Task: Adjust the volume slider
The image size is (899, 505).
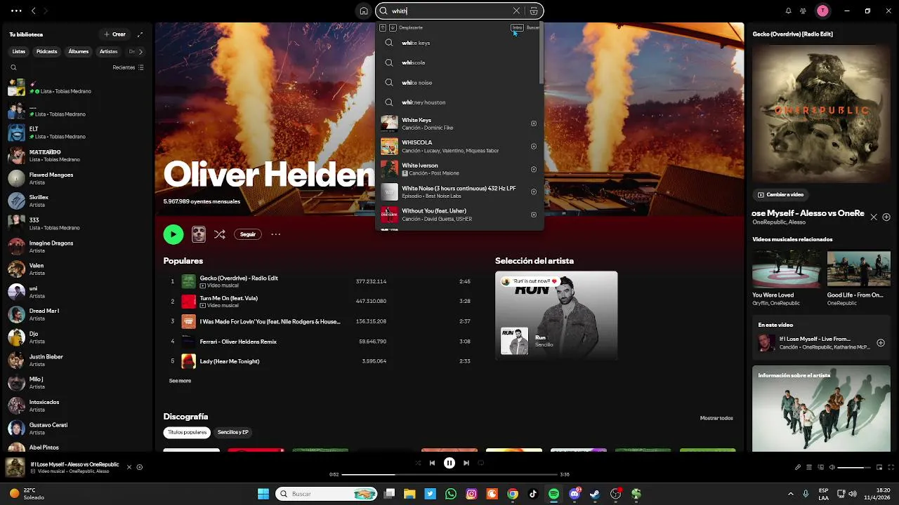Action: pyautogui.click(x=853, y=467)
